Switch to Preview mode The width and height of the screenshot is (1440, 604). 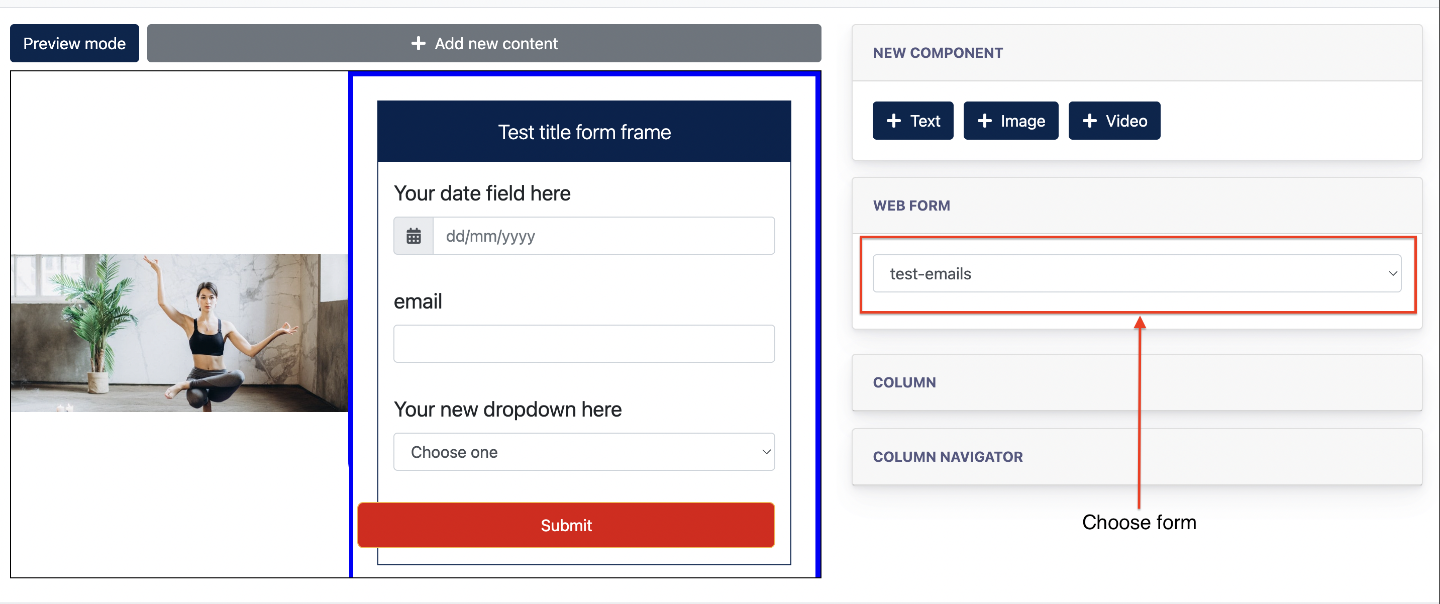[74, 43]
